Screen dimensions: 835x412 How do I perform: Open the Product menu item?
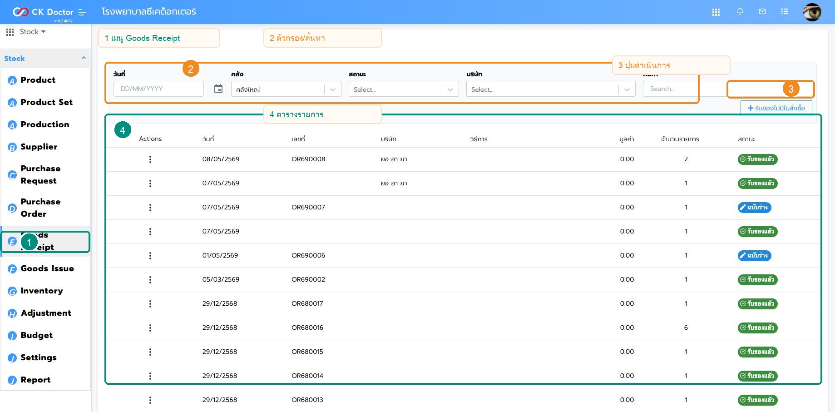[38, 80]
